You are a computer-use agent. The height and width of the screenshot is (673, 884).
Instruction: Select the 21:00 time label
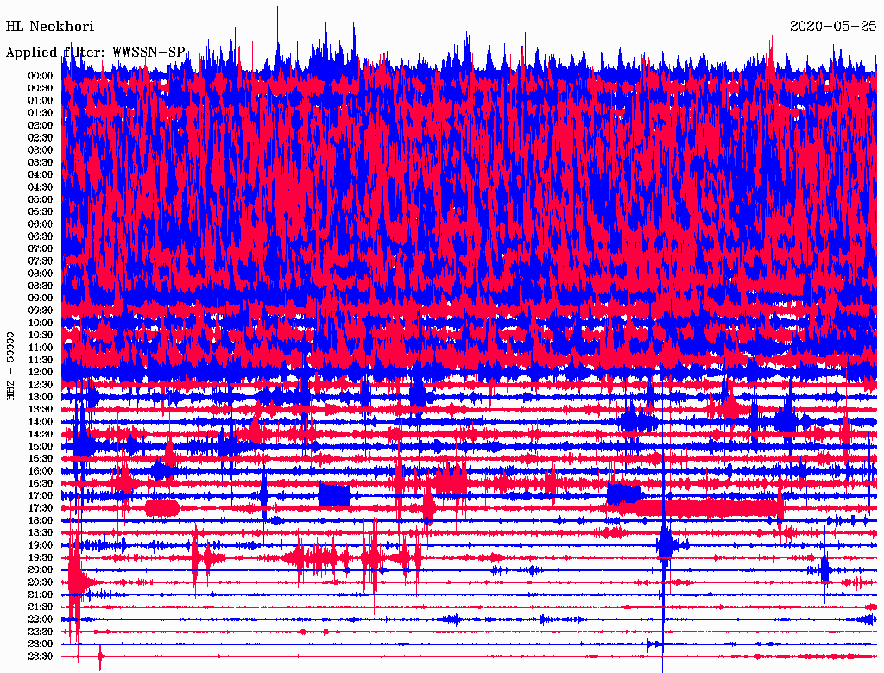pyautogui.click(x=41, y=594)
